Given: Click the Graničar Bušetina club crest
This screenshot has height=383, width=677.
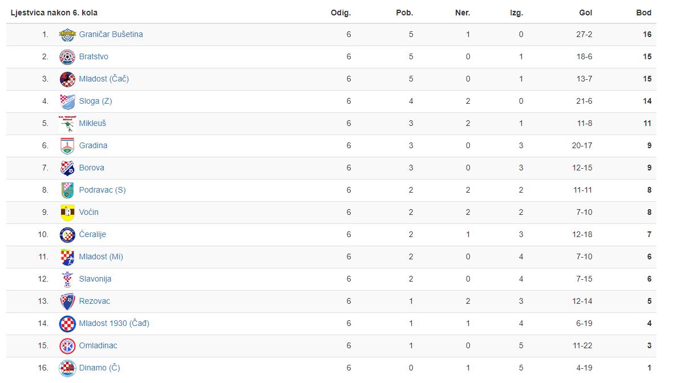Looking at the screenshot, I should pyautogui.click(x=67, y=35).
